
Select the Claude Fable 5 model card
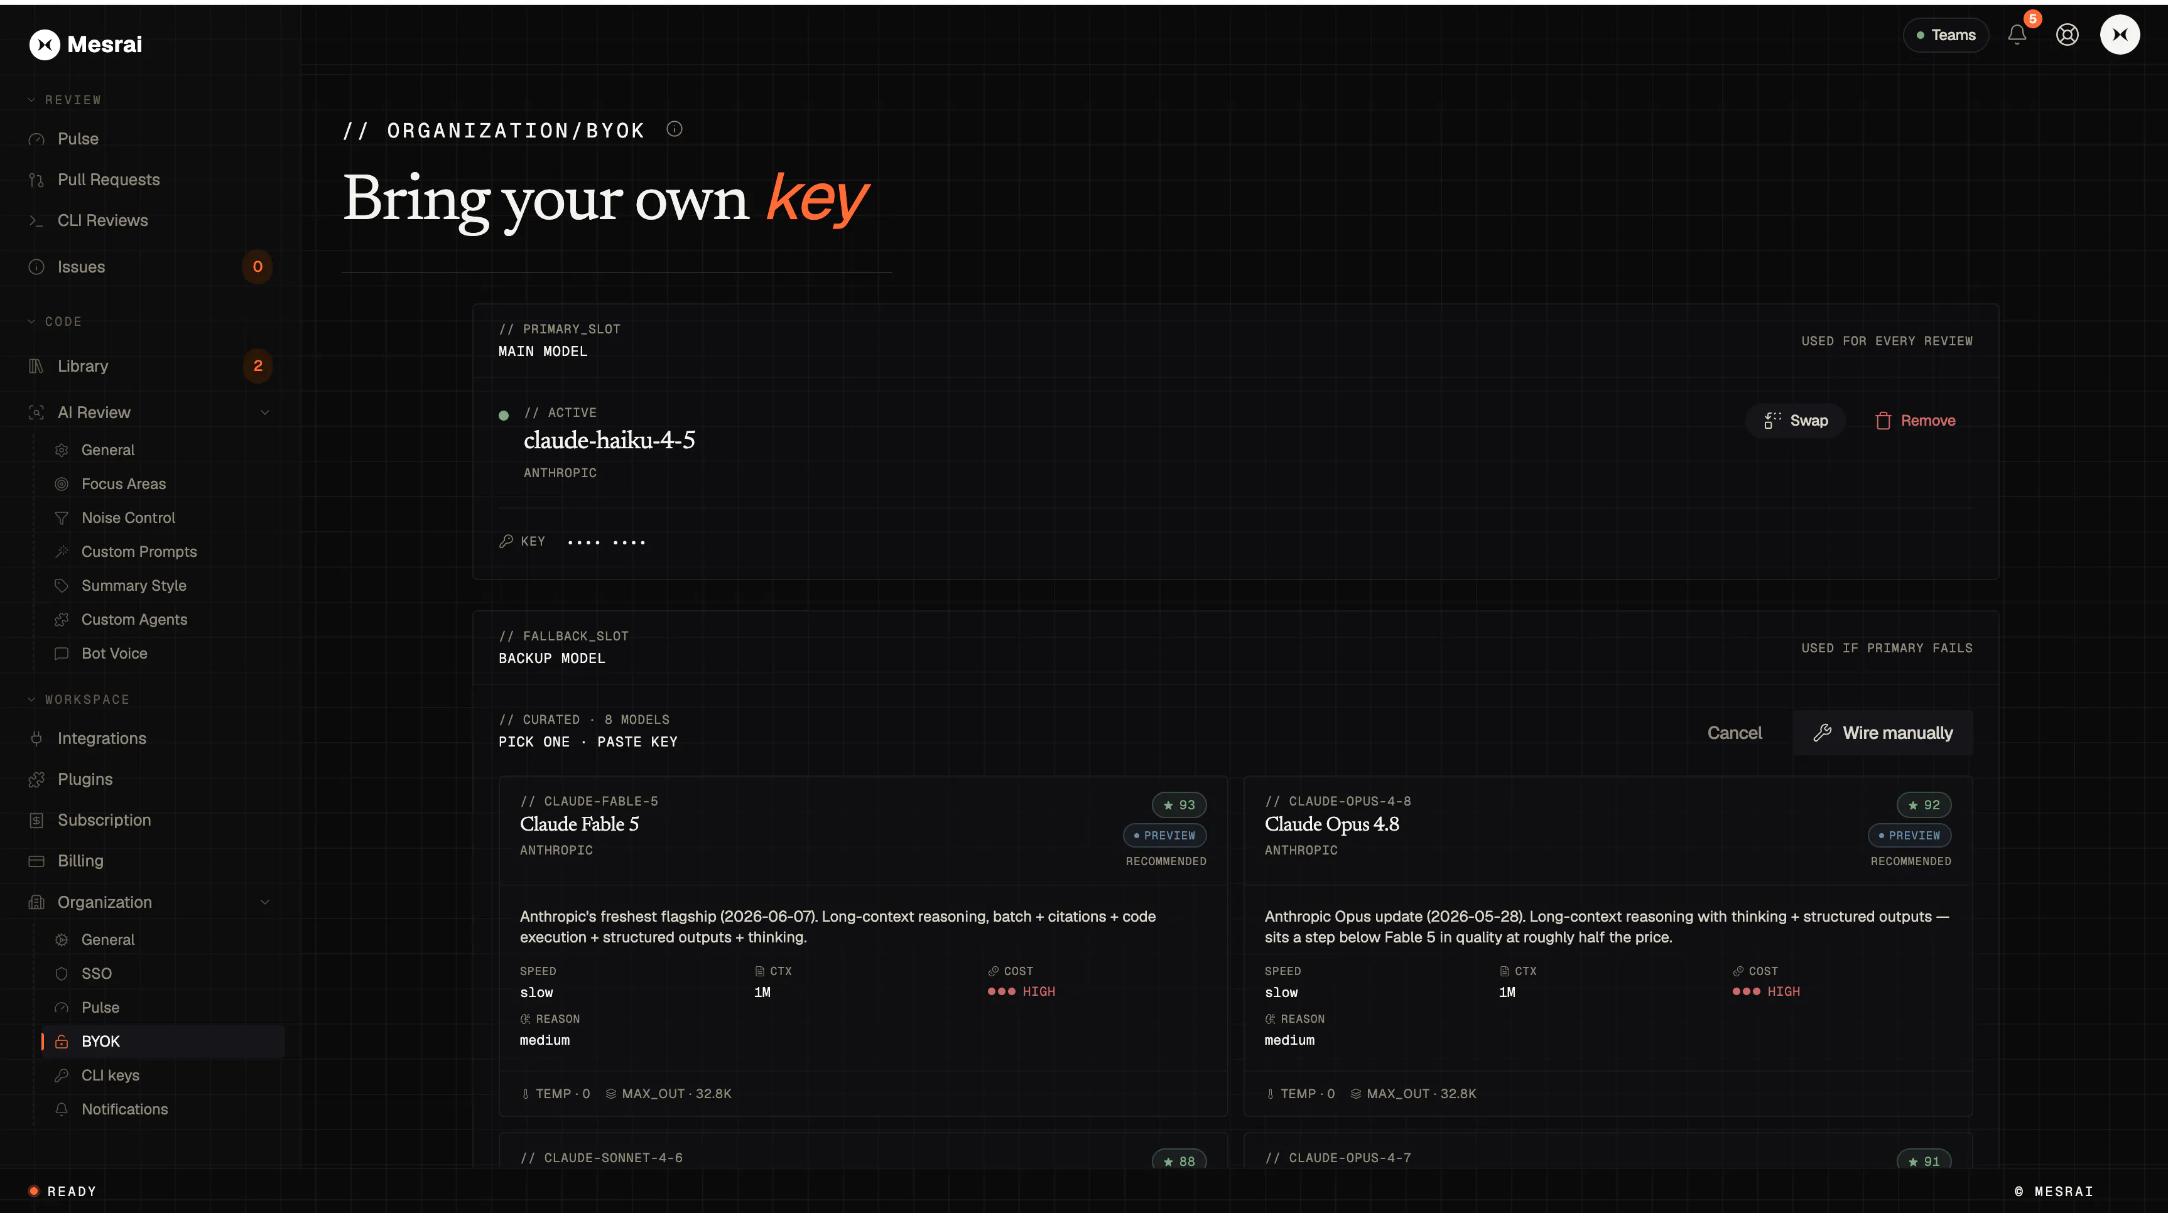coord(863,946)
